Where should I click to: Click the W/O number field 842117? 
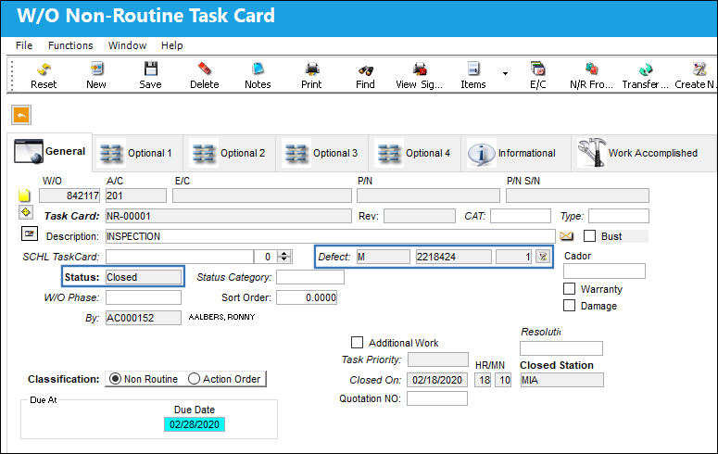coord(69,195)
